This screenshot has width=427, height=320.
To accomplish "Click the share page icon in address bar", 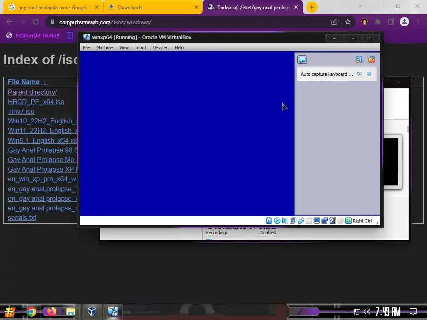I will [x=334, y=22].
